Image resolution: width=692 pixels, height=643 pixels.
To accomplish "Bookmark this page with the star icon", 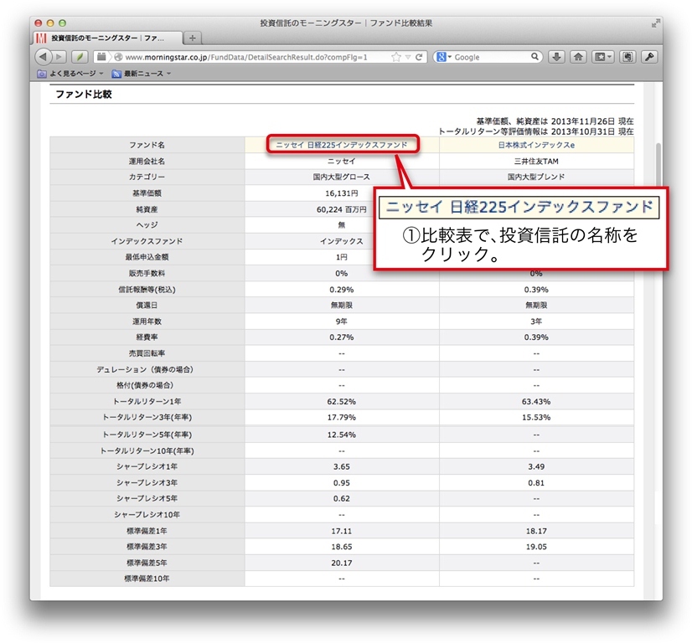I will click(x=396, y=57).
